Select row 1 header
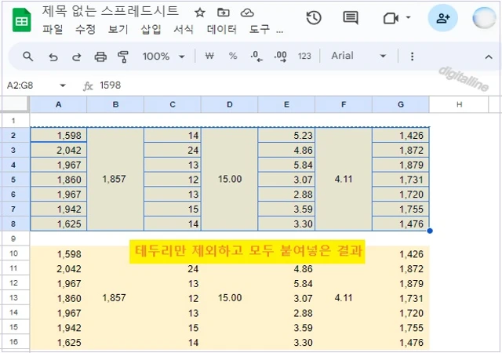 click(x=13, y=121)
